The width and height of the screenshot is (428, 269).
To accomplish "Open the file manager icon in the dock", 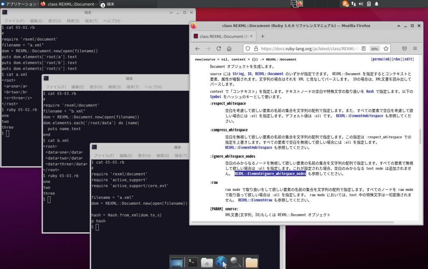I will pos(207,262).
